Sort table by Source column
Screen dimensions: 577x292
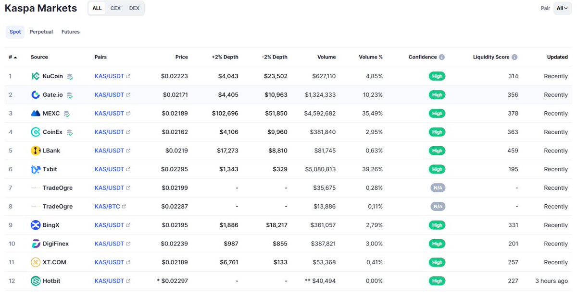click(39, 57)
